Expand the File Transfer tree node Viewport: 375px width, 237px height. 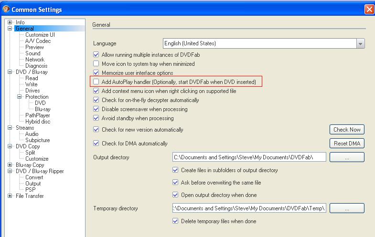[10, 196]
